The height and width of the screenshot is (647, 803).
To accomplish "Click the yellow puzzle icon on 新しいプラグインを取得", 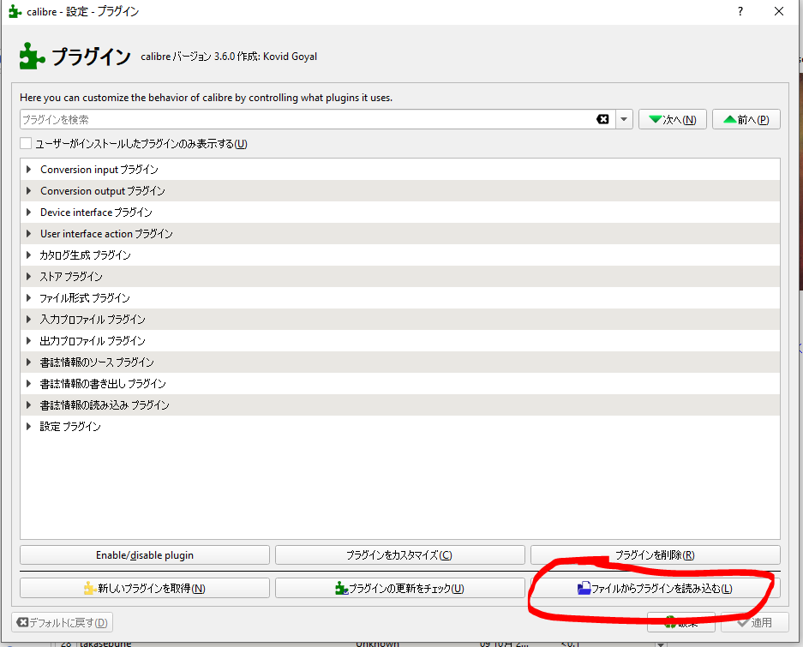I will 90,588.
